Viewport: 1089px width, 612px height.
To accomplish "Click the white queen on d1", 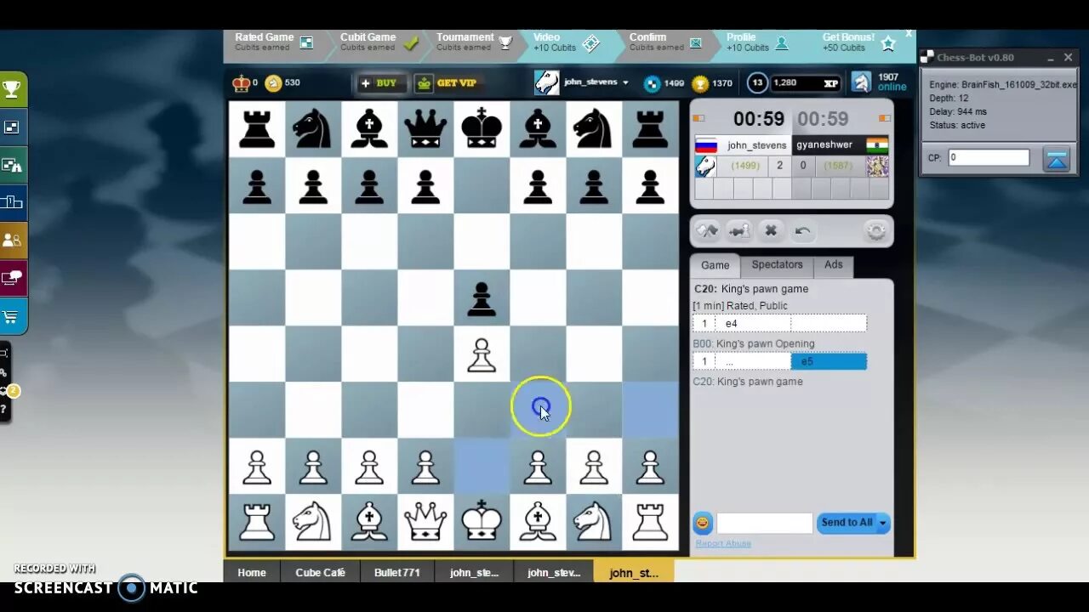I will tap(425, 521).
